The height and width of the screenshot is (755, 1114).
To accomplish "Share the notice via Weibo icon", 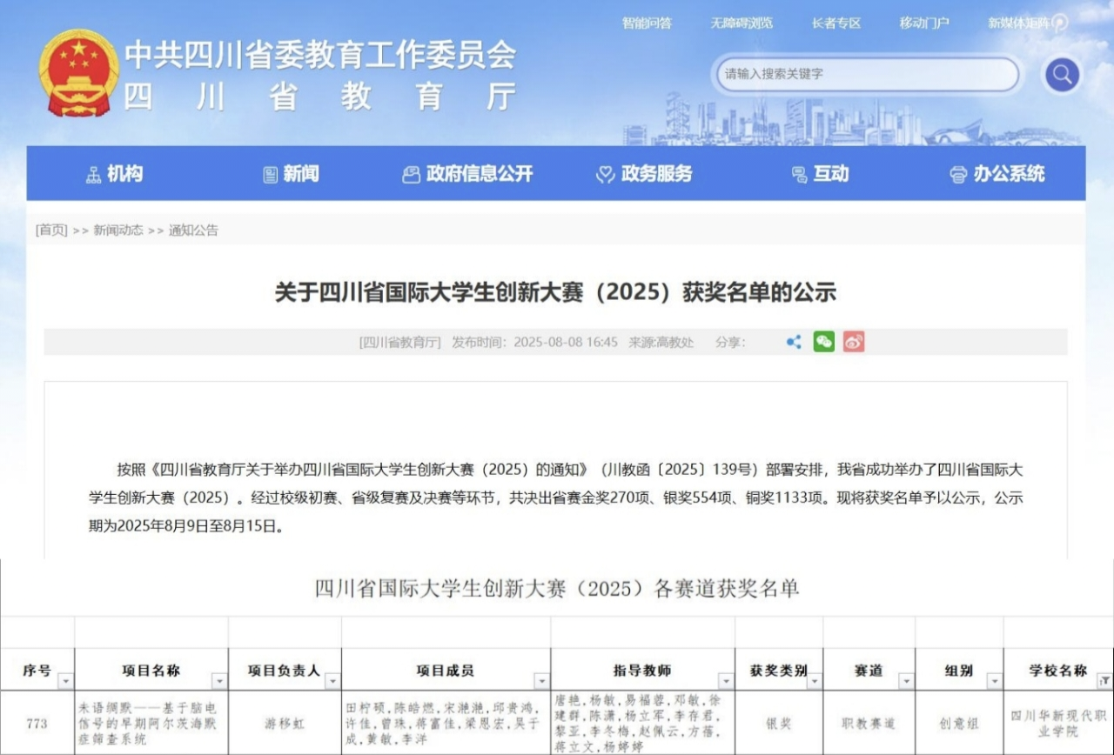I will coord(854,342).
